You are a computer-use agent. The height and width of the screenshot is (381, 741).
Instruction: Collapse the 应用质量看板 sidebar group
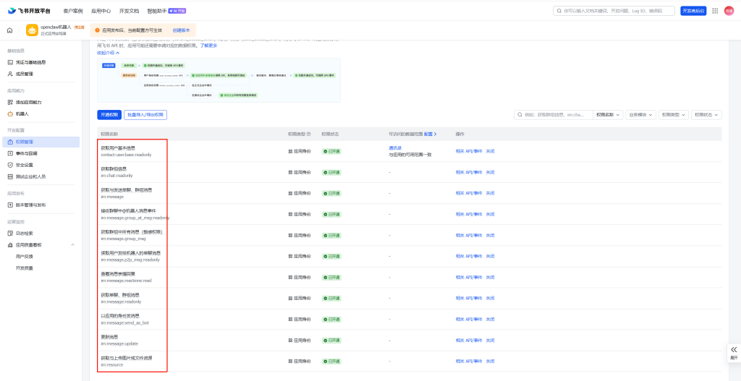point(73,244)
